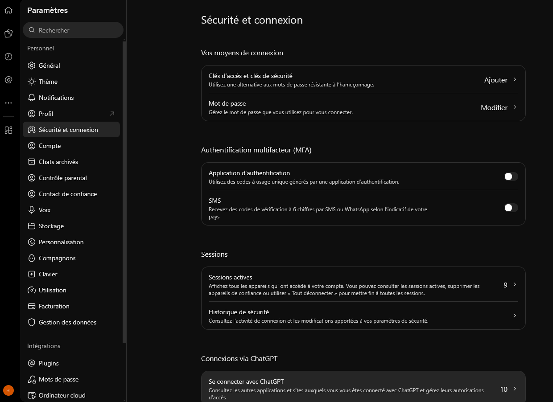Click the Paramètres panel title
Viewport: 553px width, 402px height.
coord(48,10)
